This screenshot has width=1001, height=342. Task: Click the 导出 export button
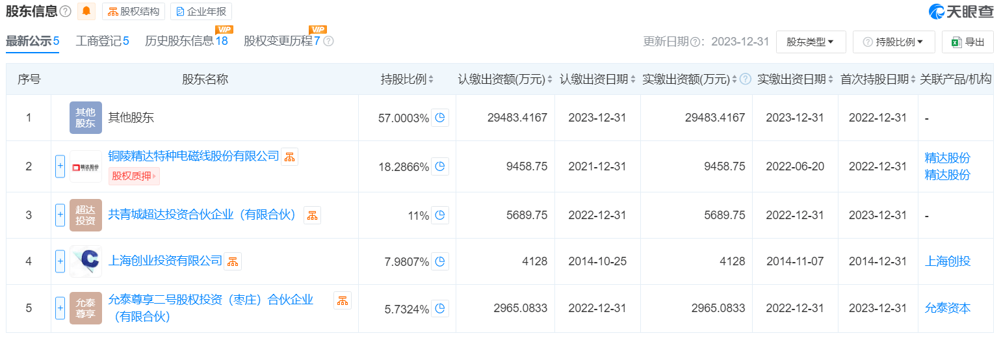967,42
